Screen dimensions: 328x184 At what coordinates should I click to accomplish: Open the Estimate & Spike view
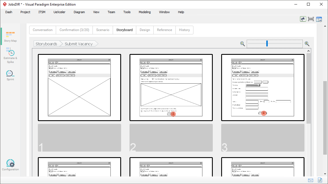pos(10,52)
